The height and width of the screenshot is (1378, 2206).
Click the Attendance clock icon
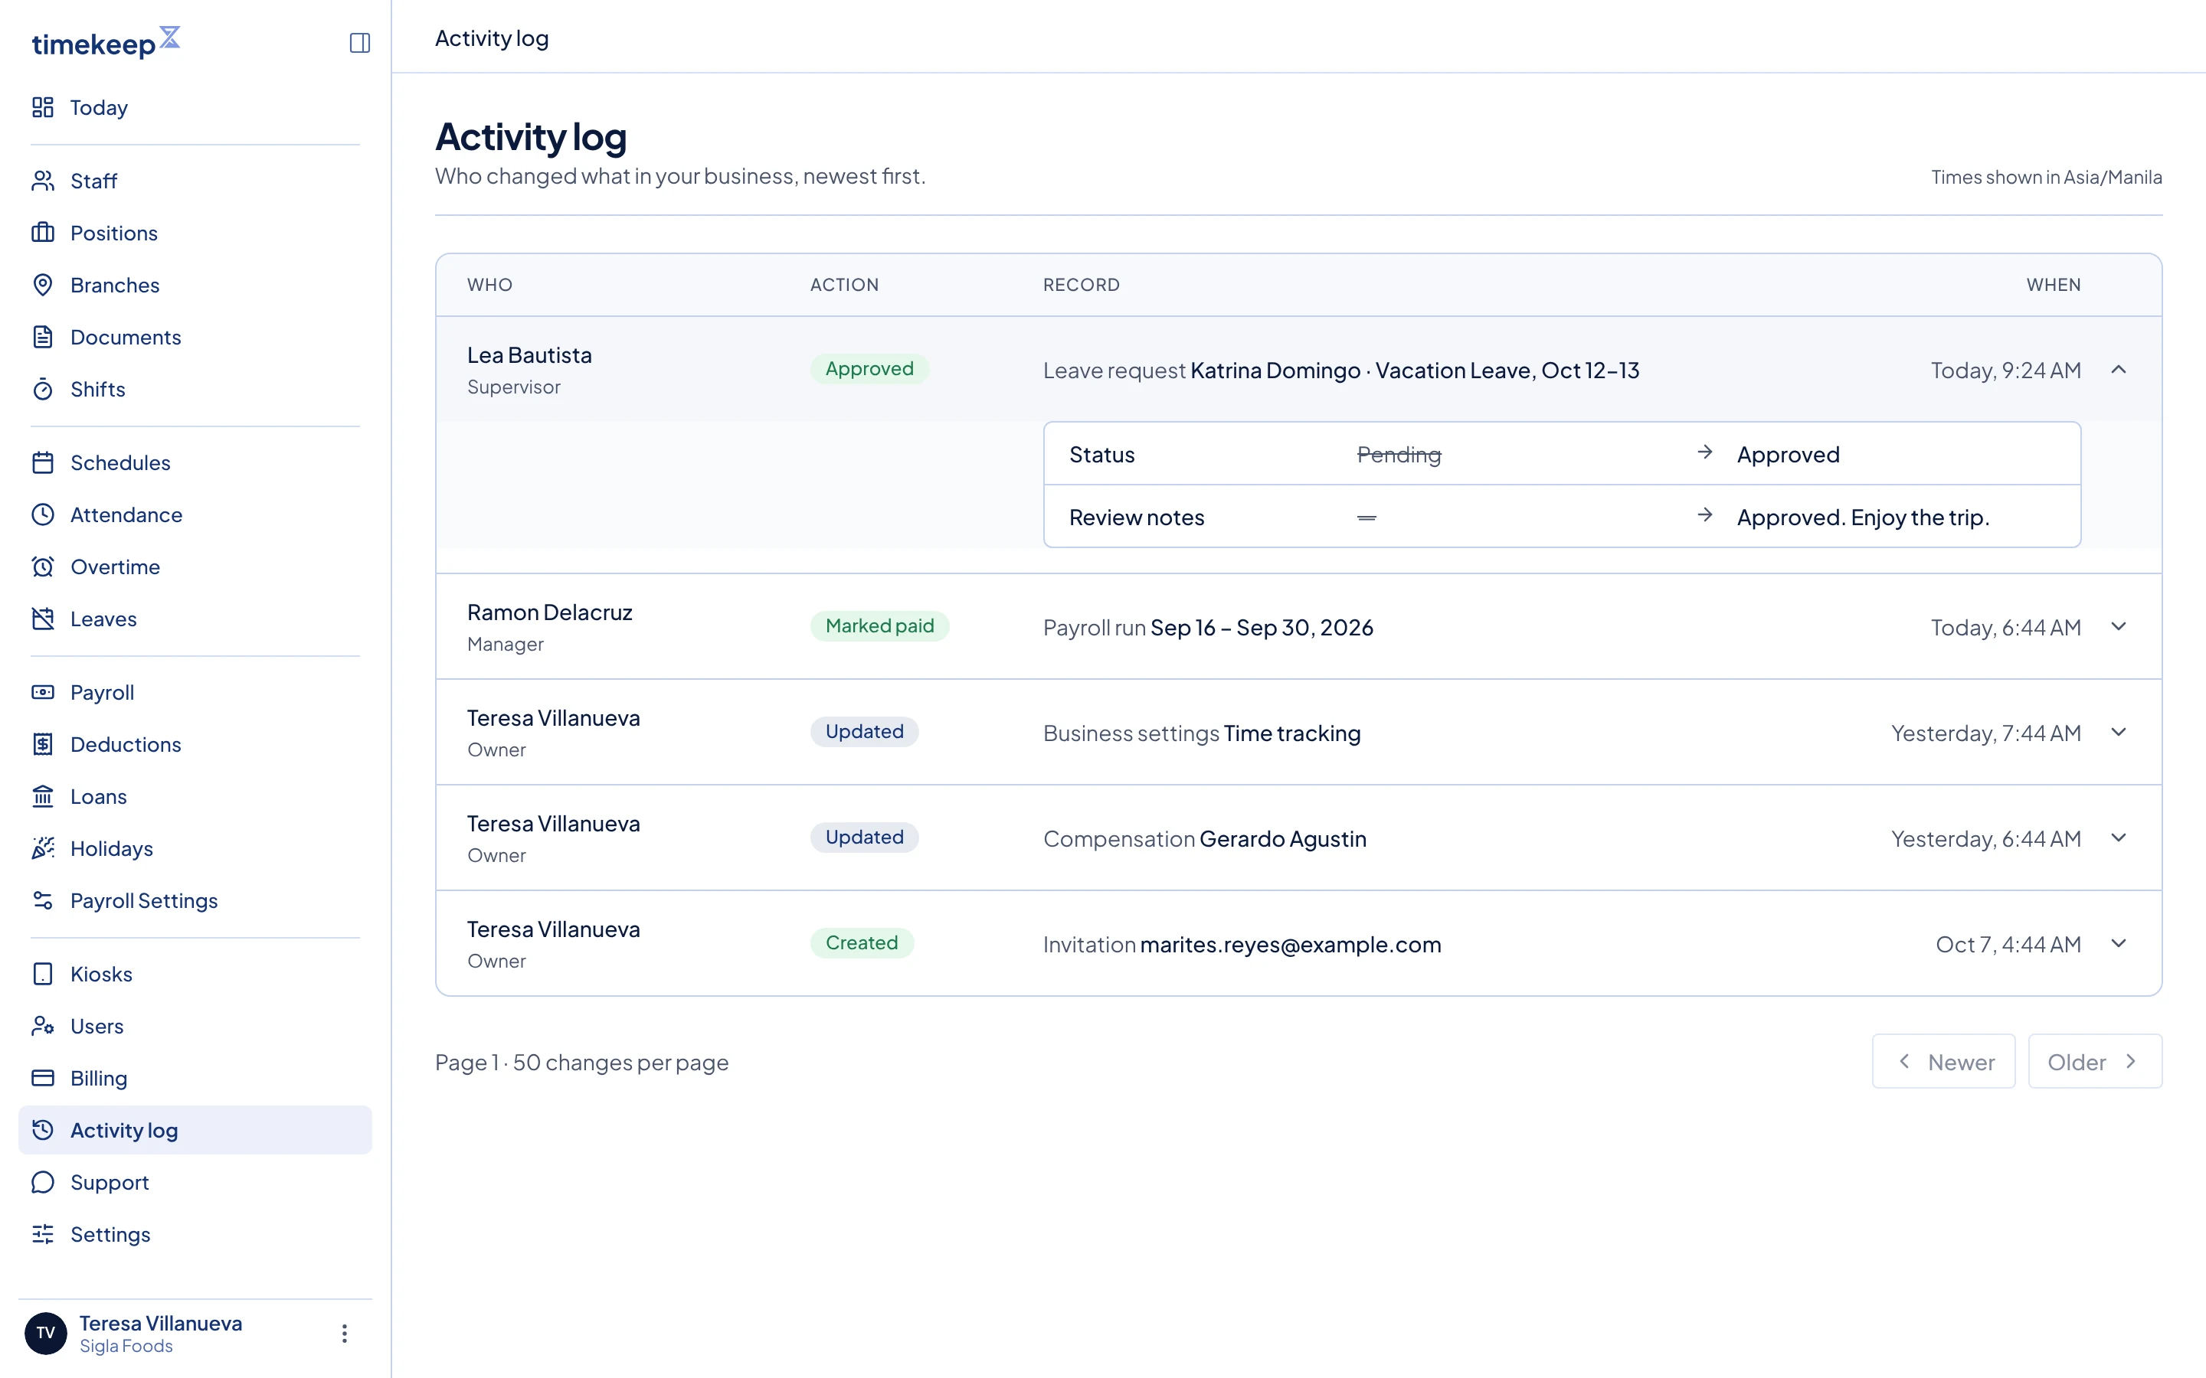coord(43,514)
